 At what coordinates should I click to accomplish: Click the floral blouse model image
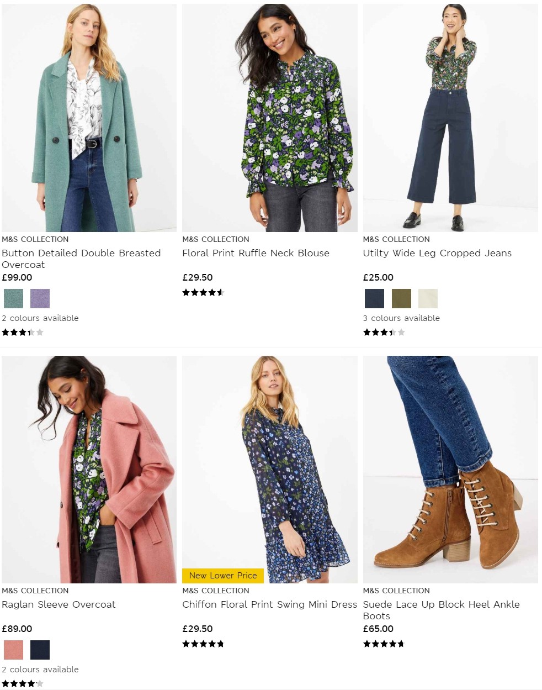point(269,116)
